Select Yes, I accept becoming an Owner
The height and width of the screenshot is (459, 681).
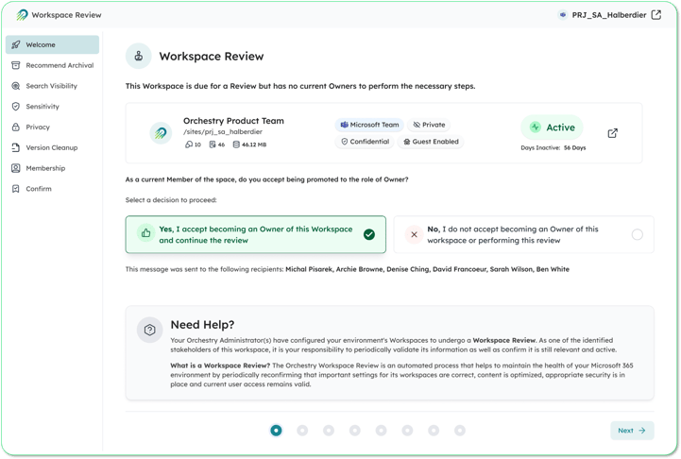pos(255,234)
